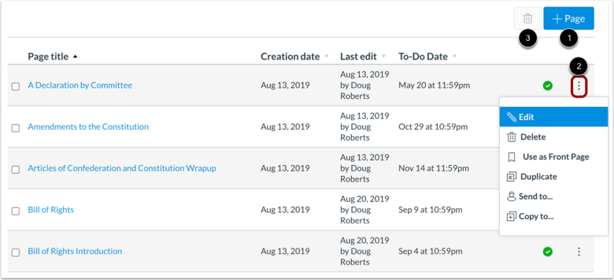This screenshot has width=614, height=280.
Task: Sort by Creation date column arrow
Action: (327, 57)
